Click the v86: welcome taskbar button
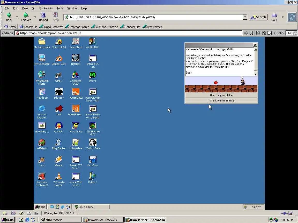The width and height of the screenshot is (298, 223). click(x=92, y=207)
